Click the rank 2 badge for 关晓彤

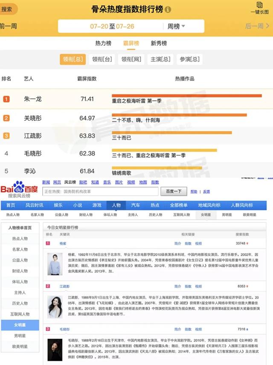coord(6,118)
